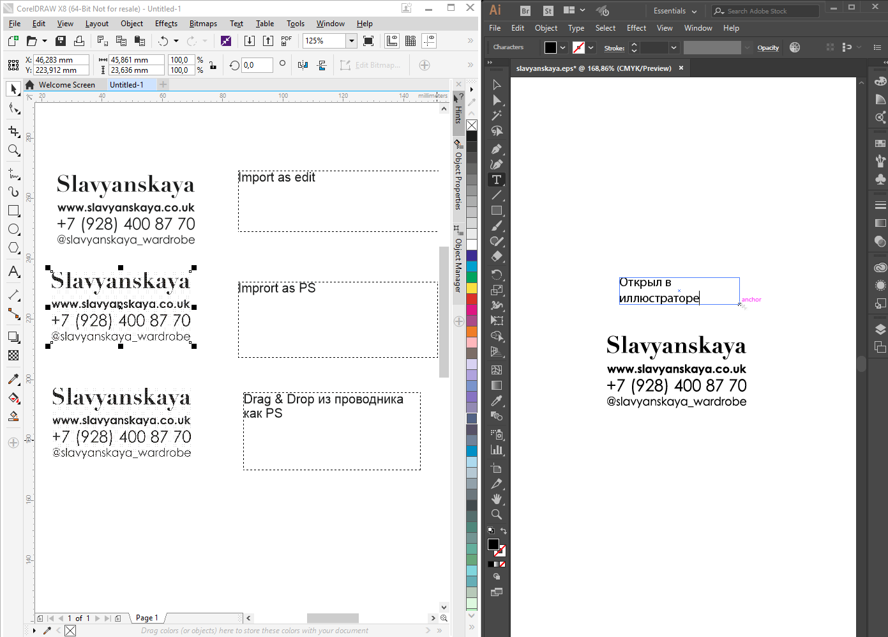
Task: Open the 125% zoom level dropdown
Action: pos(351,40)
